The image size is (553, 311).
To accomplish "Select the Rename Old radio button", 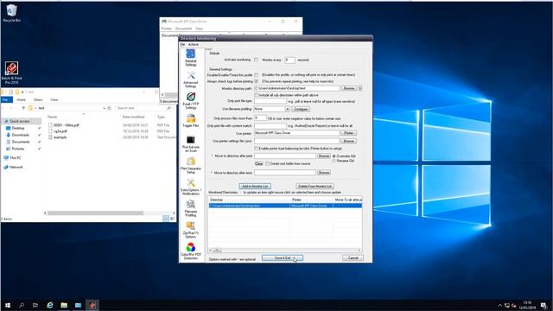I will tap(334, 161).
